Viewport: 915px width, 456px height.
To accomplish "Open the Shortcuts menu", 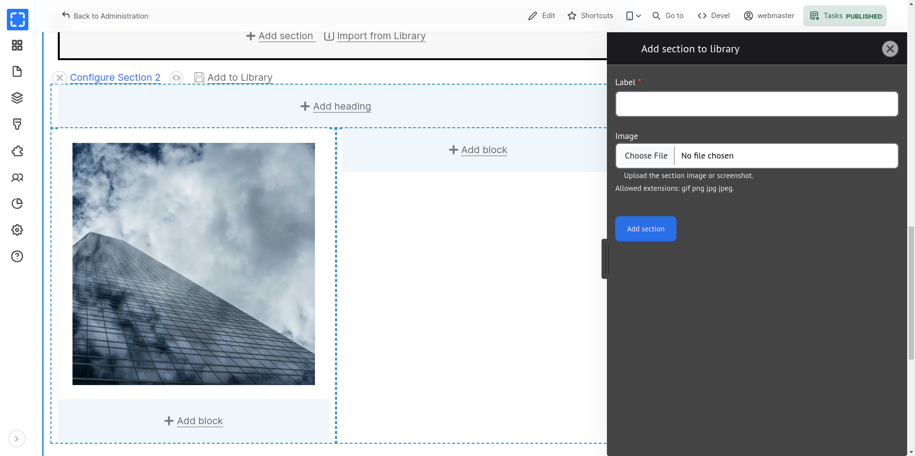I will coord(590,16).
